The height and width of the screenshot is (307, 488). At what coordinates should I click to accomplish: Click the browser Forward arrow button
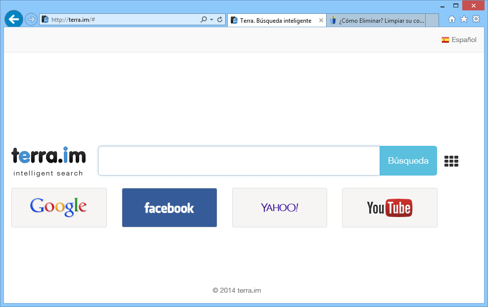pyautogui.click(x=31, y=20)
